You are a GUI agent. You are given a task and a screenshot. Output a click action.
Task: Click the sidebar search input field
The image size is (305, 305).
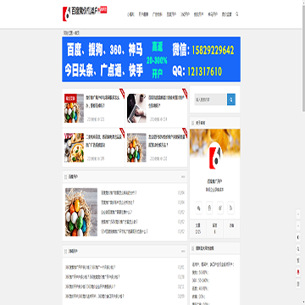pos(210,99)
